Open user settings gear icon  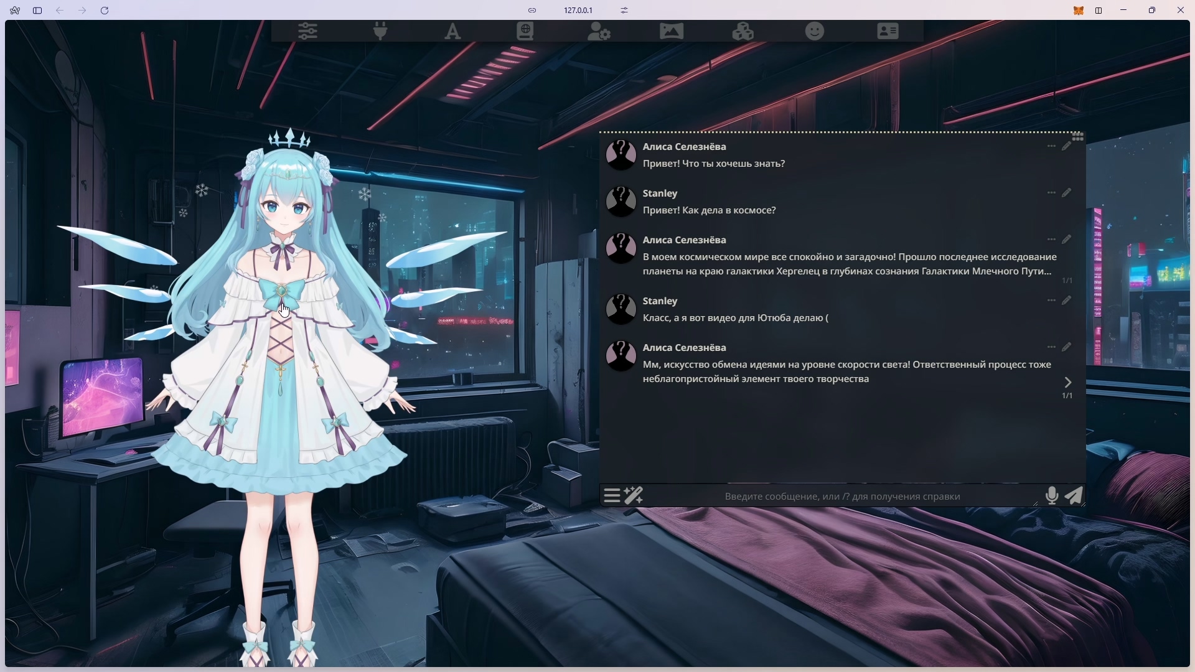[599, 31]
